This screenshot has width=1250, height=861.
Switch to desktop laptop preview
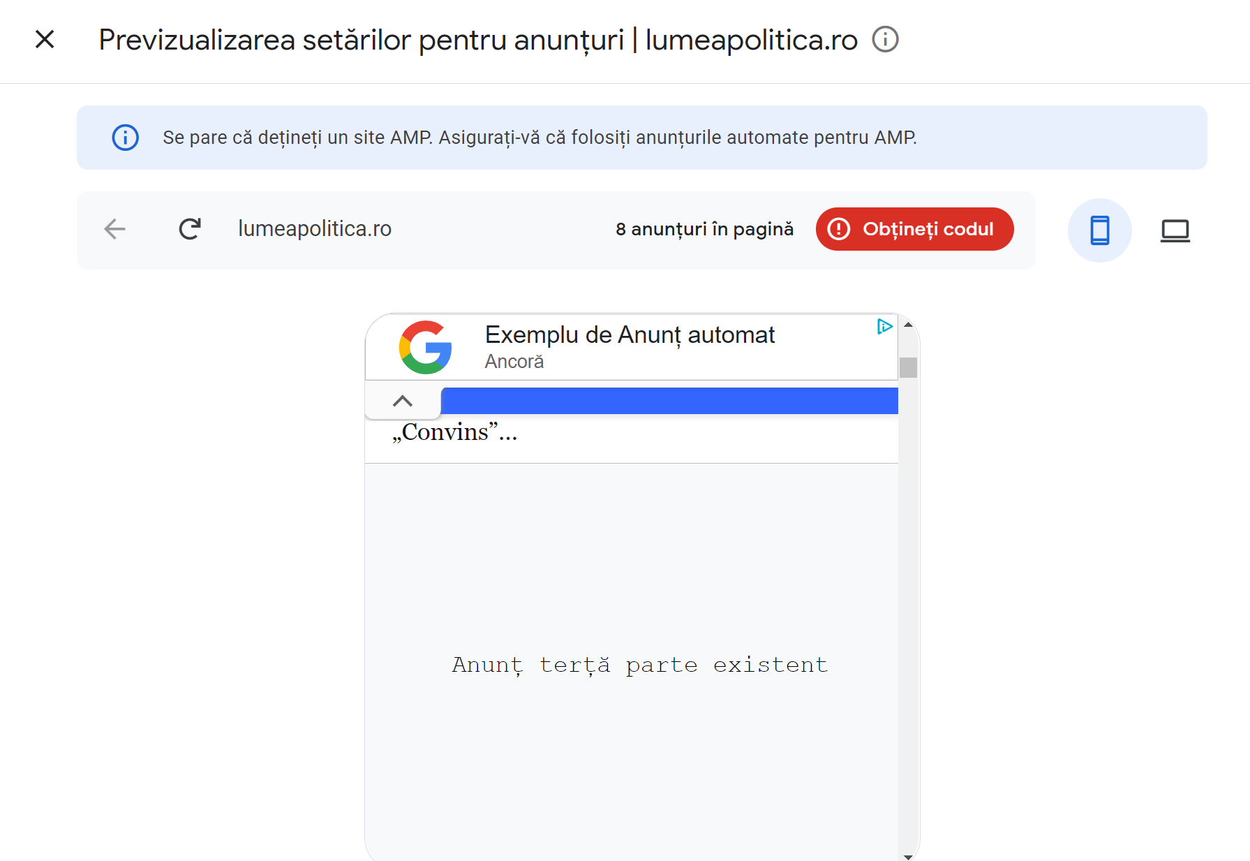point(1175,230)
